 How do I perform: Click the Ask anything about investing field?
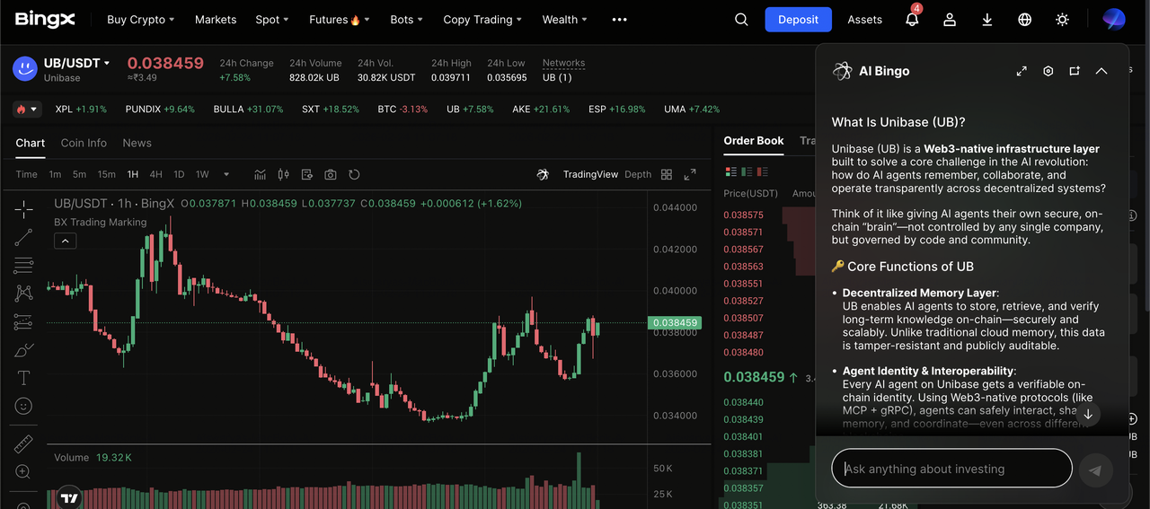[952, 469]
